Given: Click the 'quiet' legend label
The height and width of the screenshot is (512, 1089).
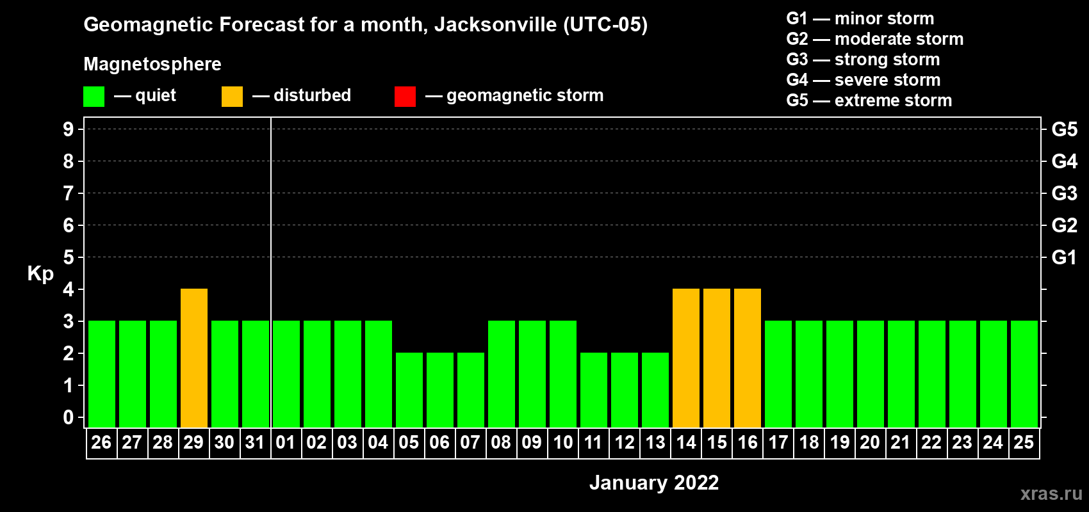Looking at the screenshot, I should click(156, 95).
